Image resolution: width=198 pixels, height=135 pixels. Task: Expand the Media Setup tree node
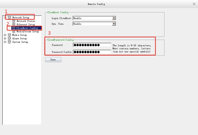(x=5, y=35)
